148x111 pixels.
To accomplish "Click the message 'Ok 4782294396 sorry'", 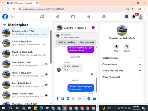I will (72, 68).
